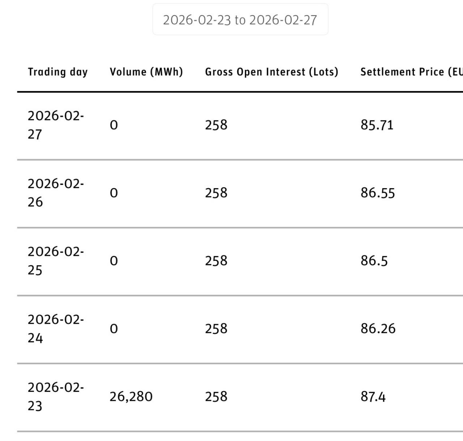Select settlement price 86.5
463x441 pixels.
(x=374, y=261)
